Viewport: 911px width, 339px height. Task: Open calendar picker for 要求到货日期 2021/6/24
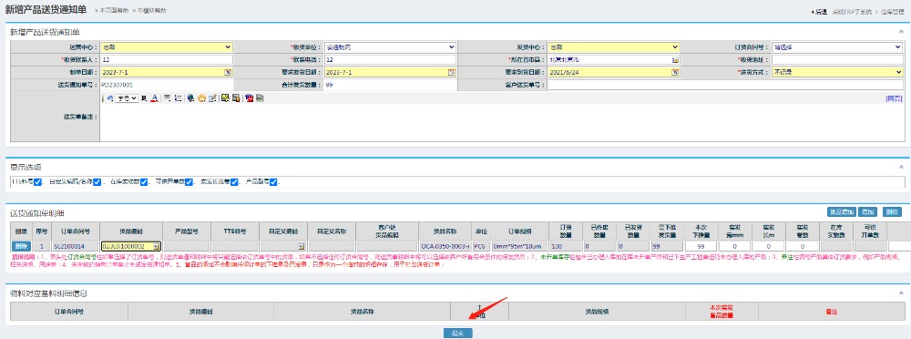[x=675, y=72]
